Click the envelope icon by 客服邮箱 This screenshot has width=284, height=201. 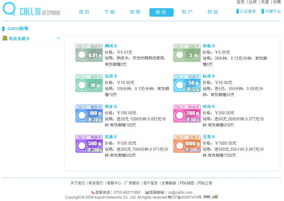147,193
